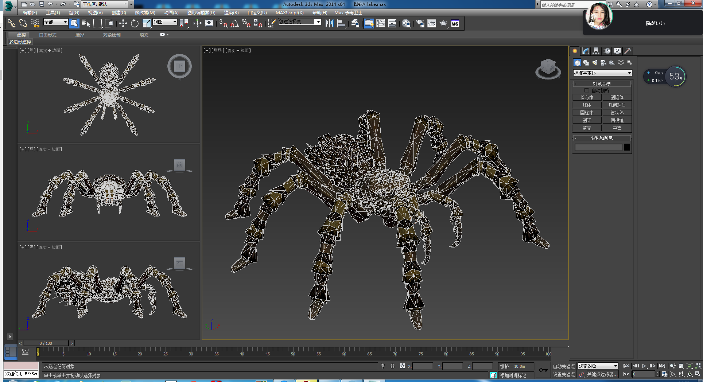Open the 选定对象 key filter dropdown

(598, 366)
